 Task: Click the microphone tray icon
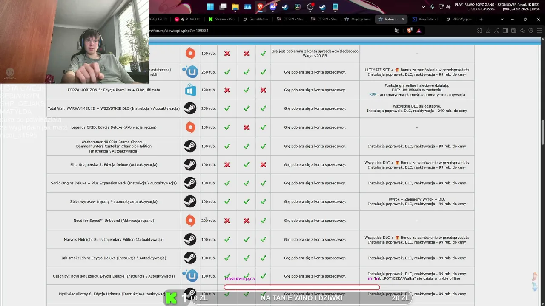pyautogui.click(x=432, y=7)
